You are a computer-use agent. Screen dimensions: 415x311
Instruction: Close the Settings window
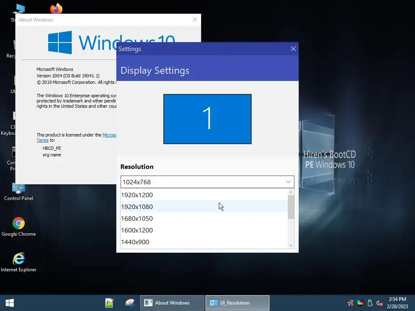293,49
